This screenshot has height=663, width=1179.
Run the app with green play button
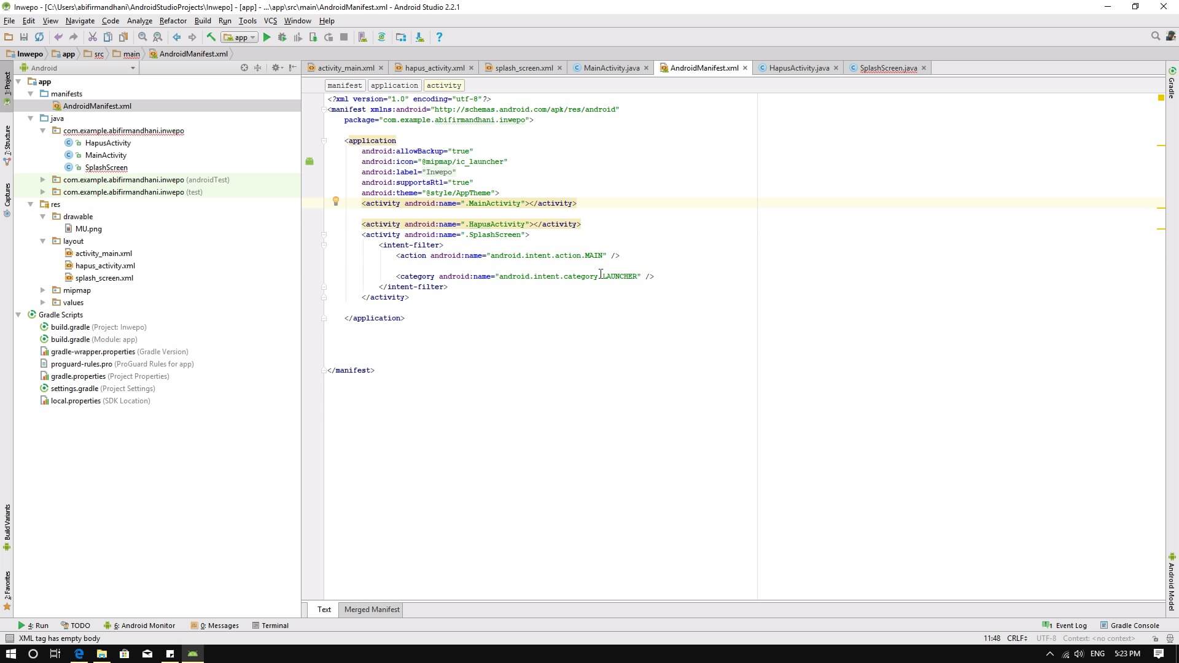pos(267,37)
